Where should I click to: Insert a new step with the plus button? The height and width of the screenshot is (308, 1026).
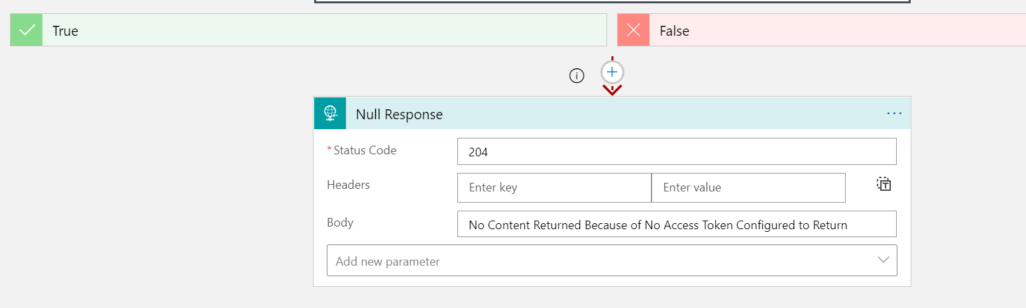tap(612, 72)
